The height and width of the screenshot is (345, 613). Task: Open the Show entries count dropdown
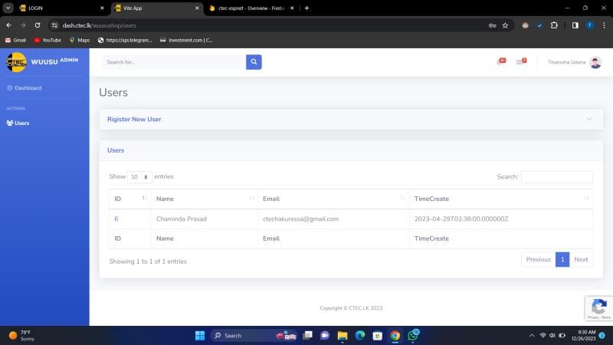[139, 177]
